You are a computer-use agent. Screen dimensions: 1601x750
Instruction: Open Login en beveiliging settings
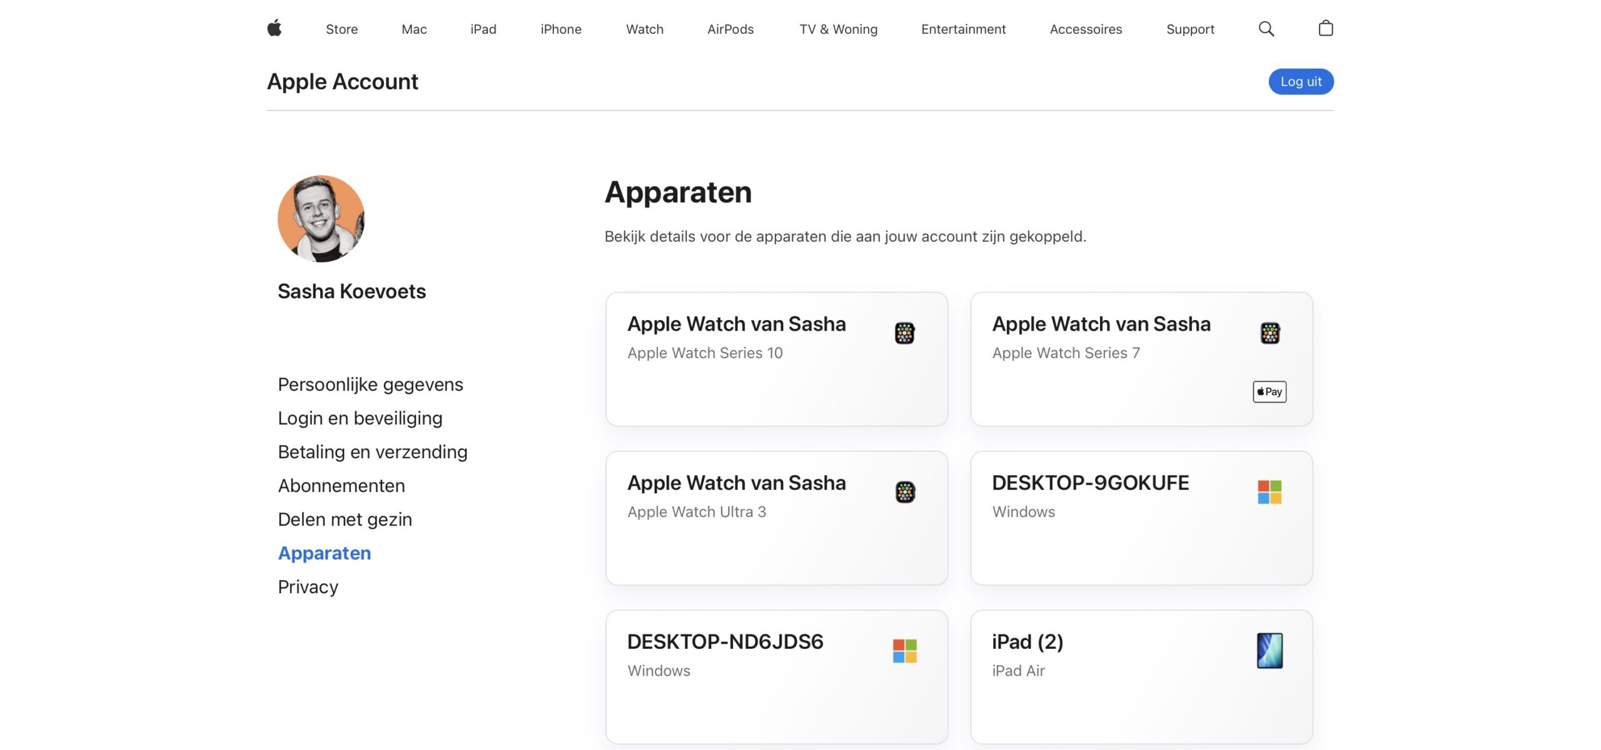click(x=360, y=418)
